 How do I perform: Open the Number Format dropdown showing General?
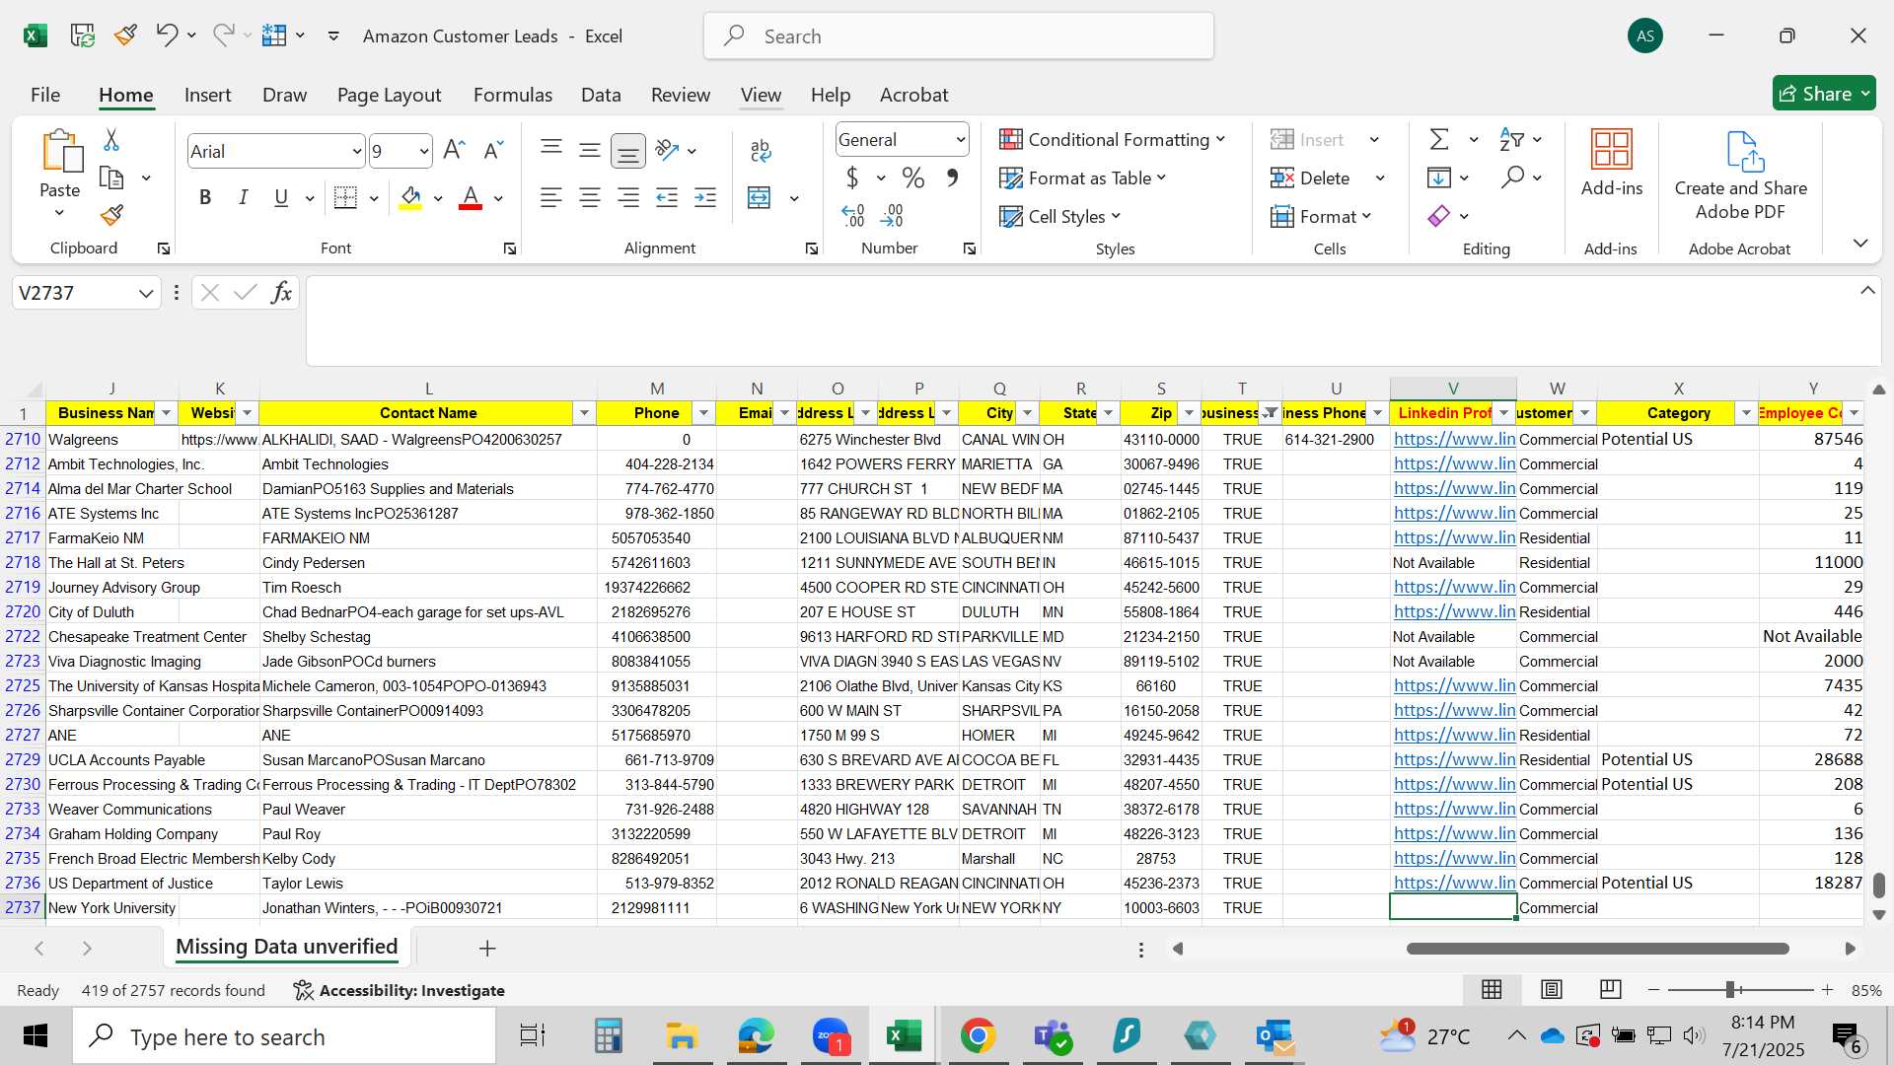click(x=960, y=140)
